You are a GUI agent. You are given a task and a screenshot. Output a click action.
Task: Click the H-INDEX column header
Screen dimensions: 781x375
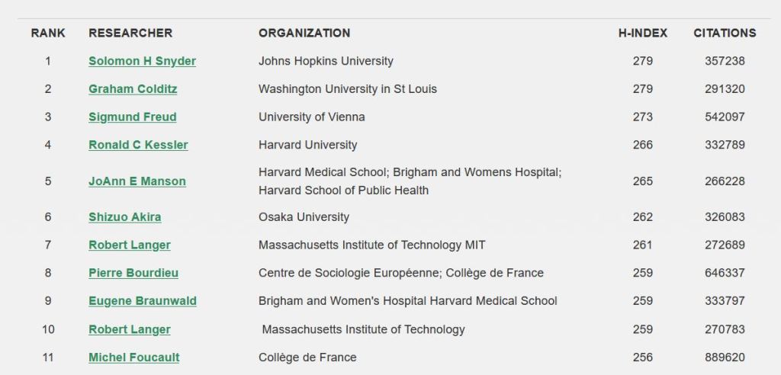[642, 33]
